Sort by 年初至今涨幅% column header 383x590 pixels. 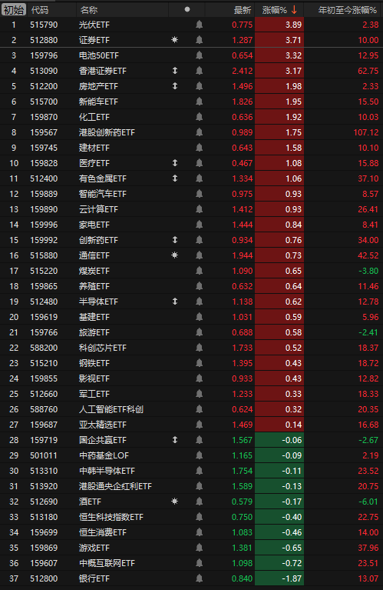coord(348,10)
